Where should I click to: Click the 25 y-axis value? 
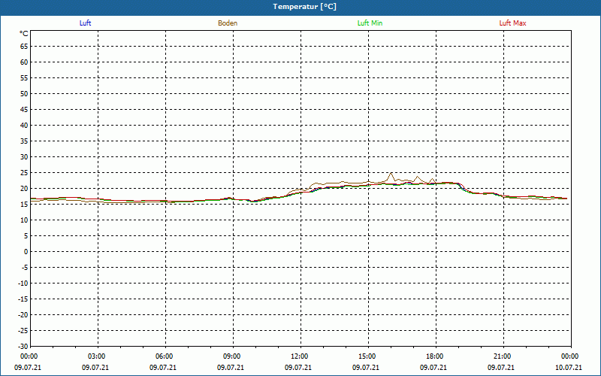coord(24,173)
